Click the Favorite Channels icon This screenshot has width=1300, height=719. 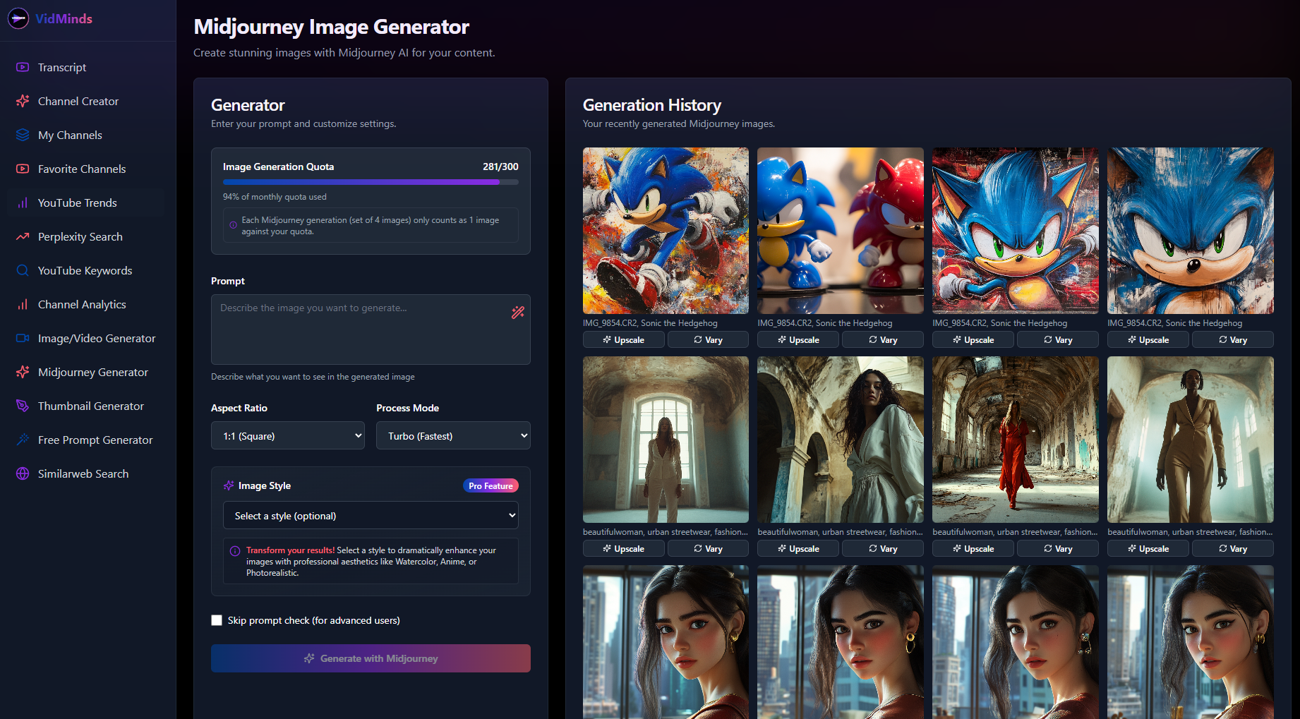click(x=23, y=169)
